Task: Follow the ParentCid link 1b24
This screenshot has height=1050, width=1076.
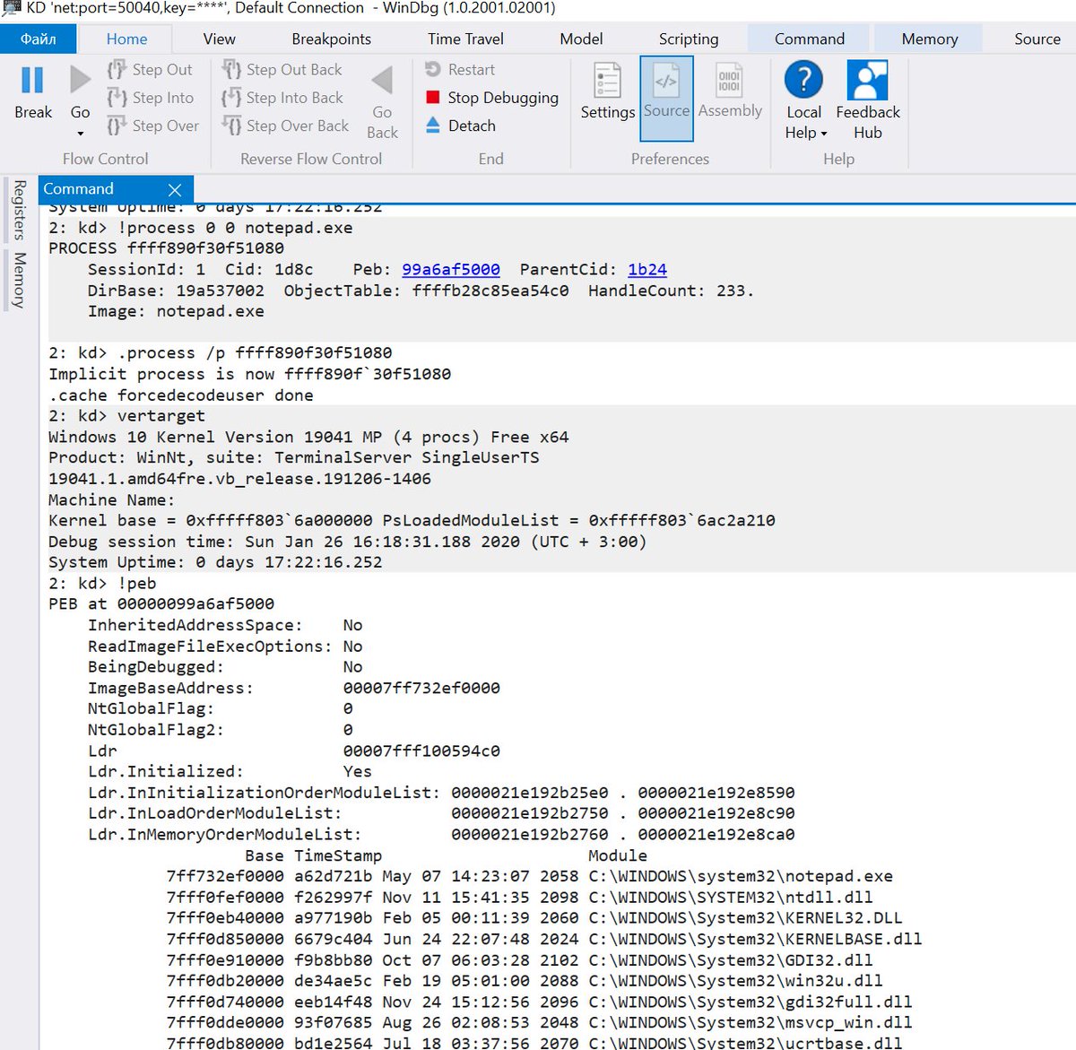Action: pyautogui.click(x=647, y=269)
